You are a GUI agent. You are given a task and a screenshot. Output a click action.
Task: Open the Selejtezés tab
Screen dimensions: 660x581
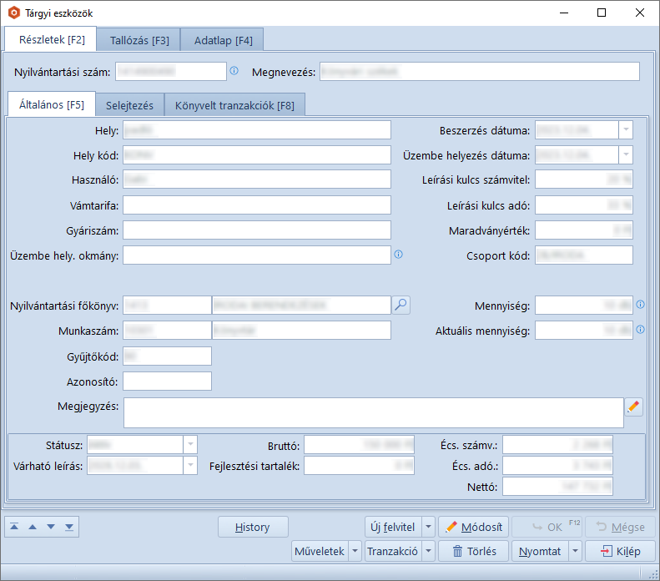tap(129, 105)
